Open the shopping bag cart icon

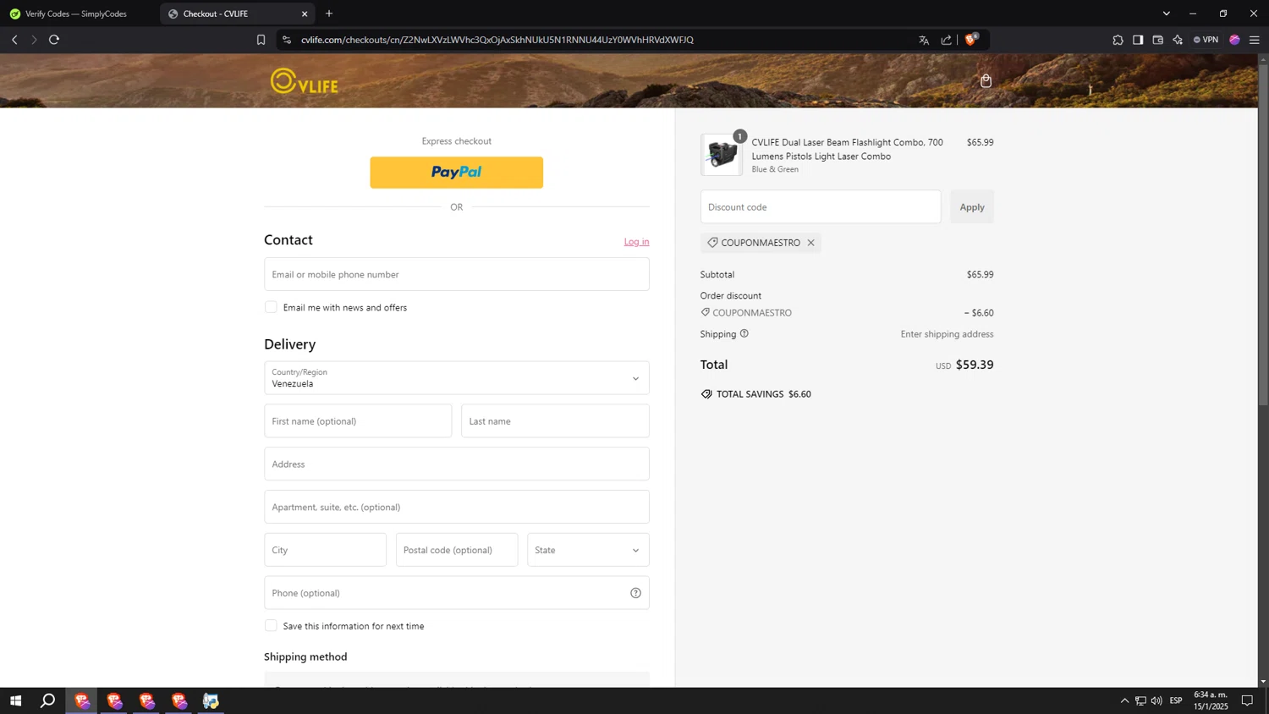[x=986, y=81]
